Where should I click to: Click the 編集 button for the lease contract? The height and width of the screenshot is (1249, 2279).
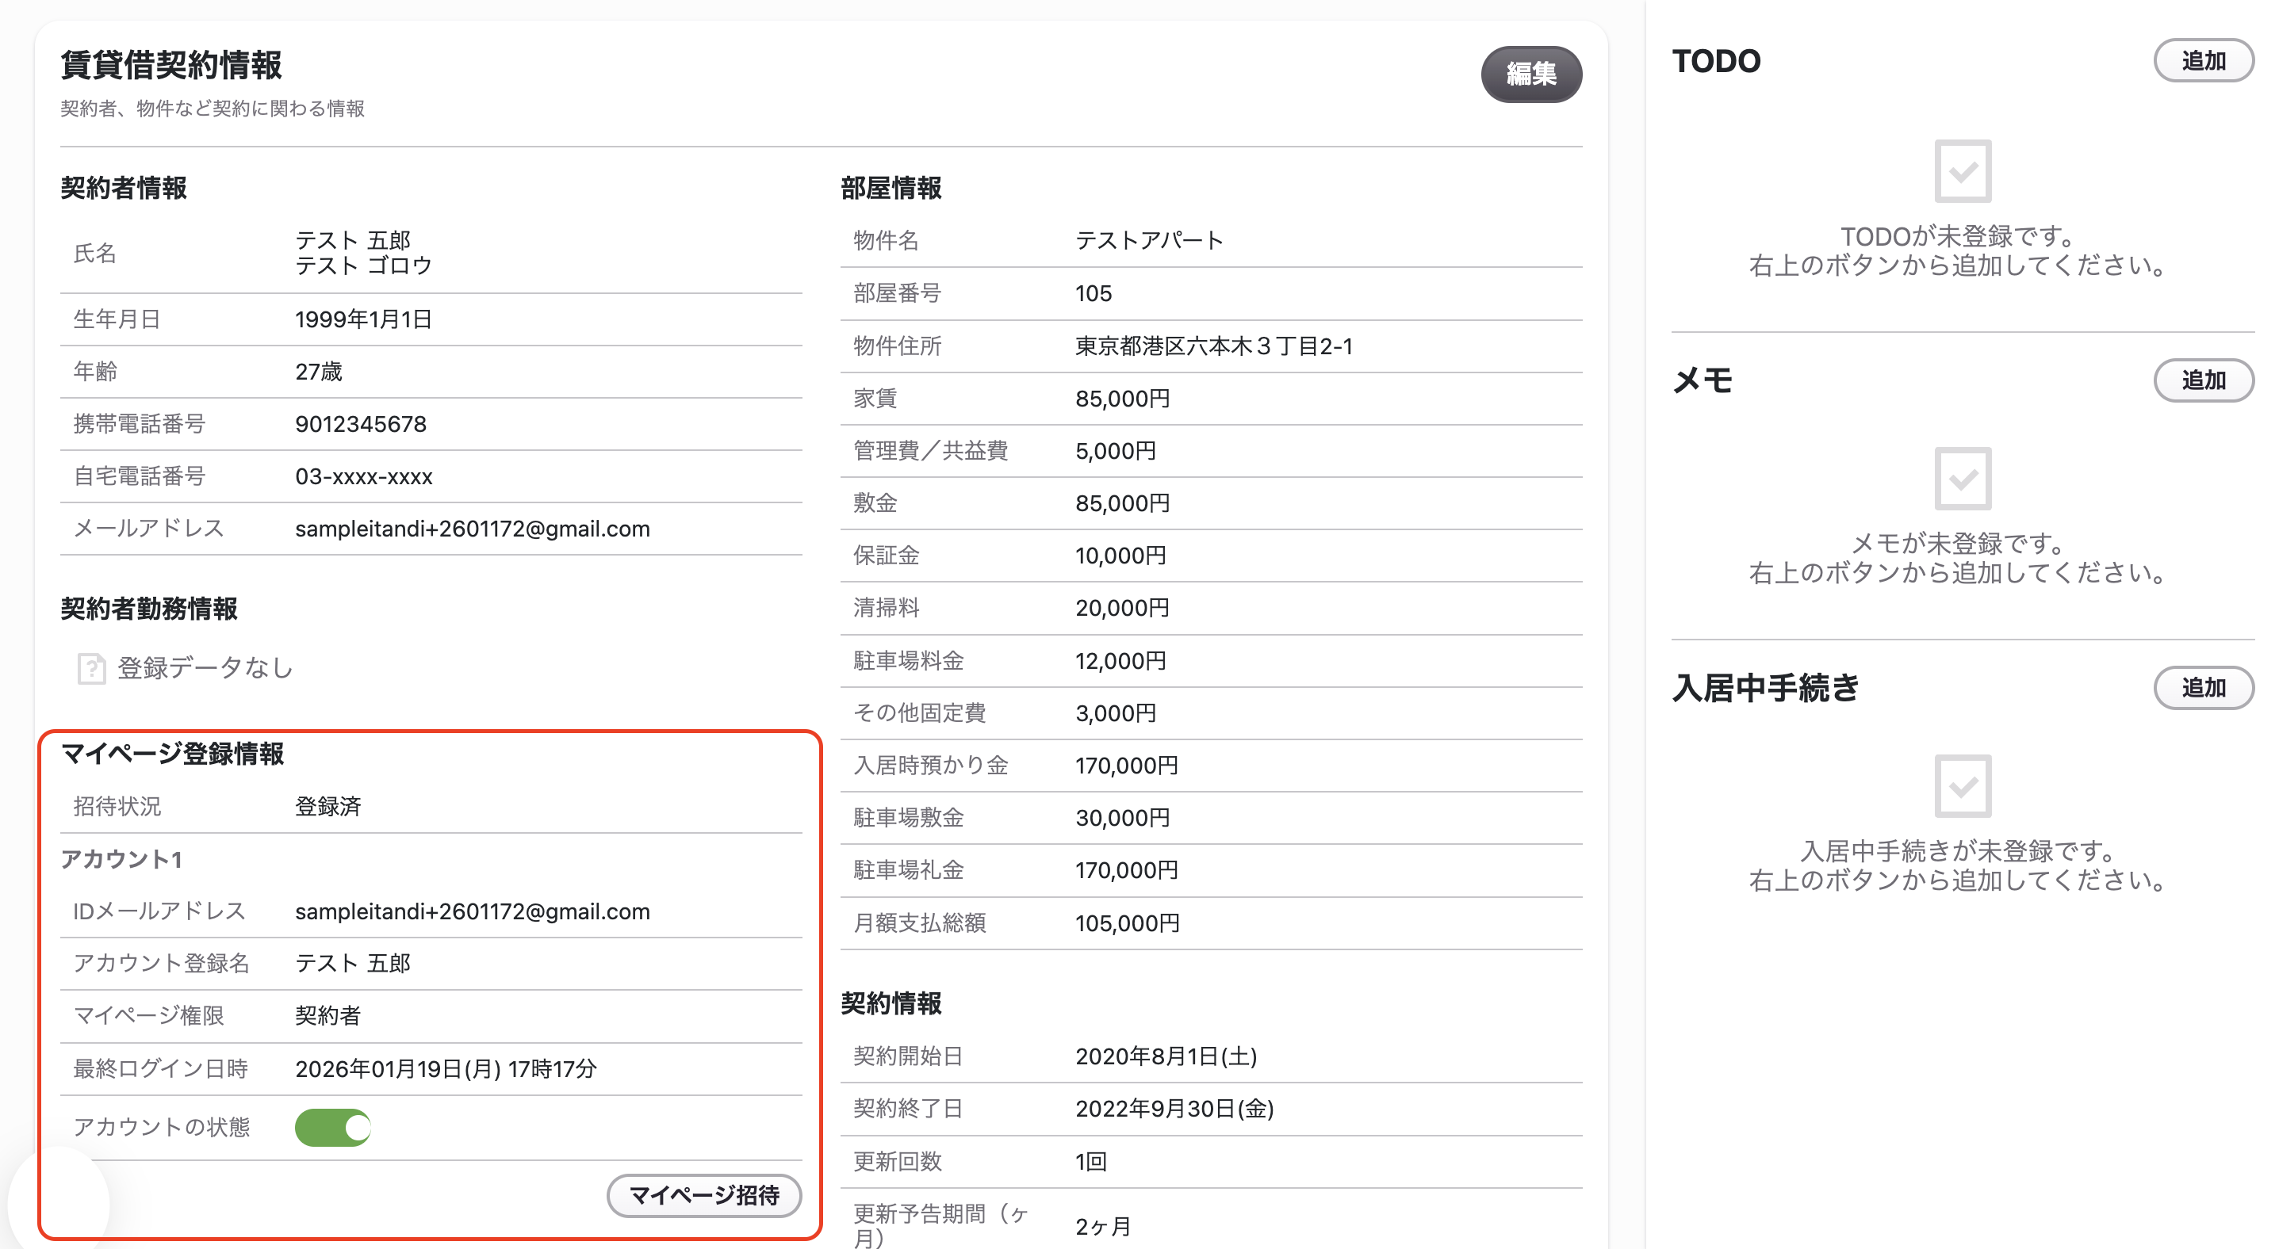click(x=1530, y=74)
